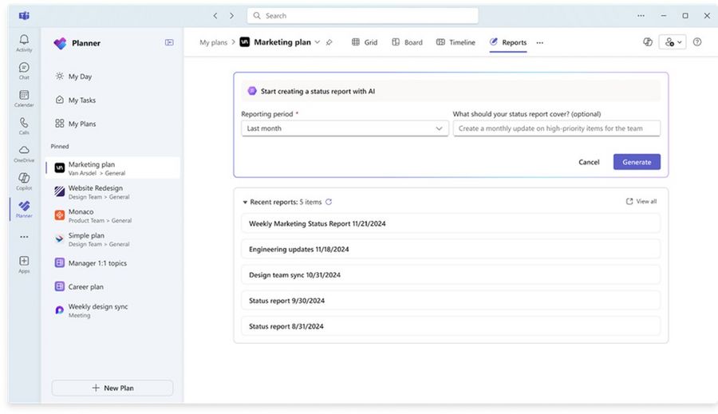Open Chat in the Teams rail
Viewport: 718px width, 414px height.
tap(24, 70)
